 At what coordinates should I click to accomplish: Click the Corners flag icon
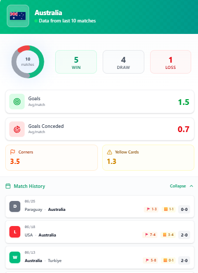[x=13, y=152]
